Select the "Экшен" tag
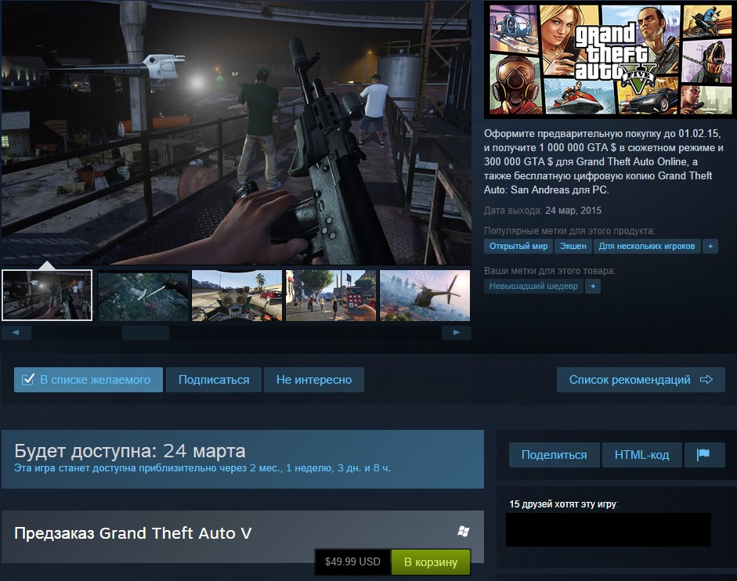Screen dimensions: 737x581 click(573, 247)
